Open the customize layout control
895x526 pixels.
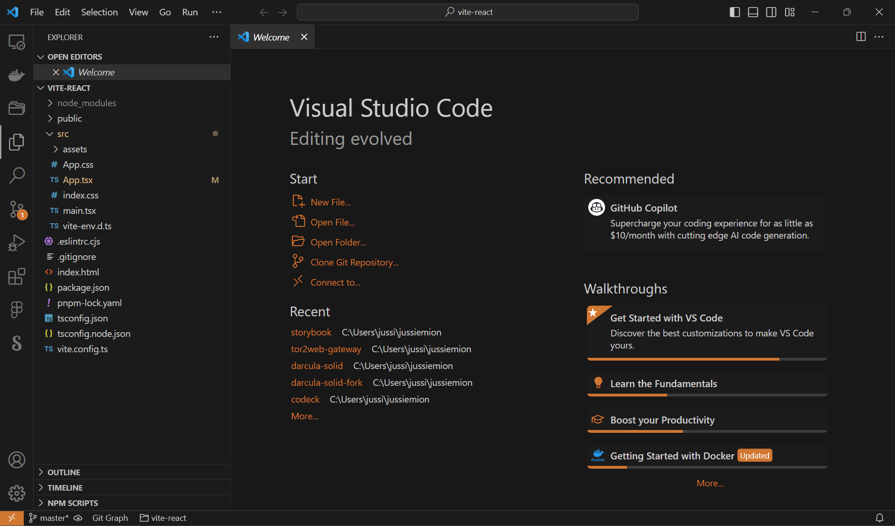click(790, 12)
